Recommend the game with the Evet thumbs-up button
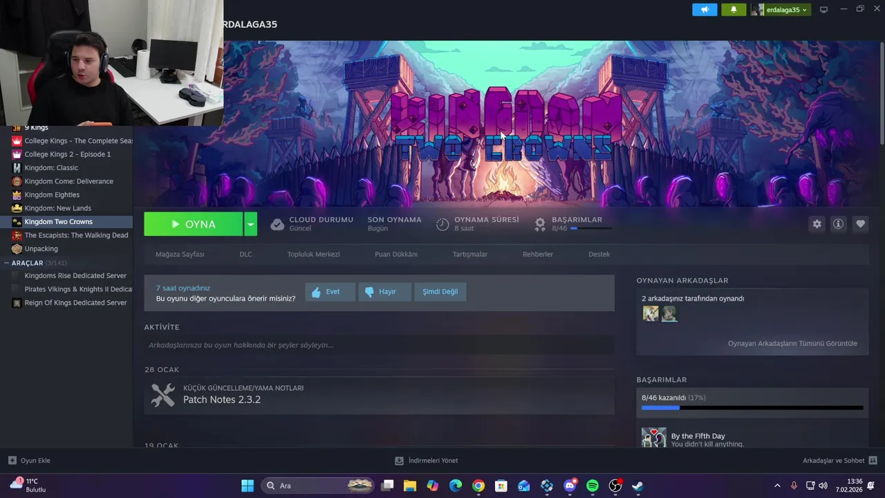The height and width of the screenshot is (498, 885). 330,292
